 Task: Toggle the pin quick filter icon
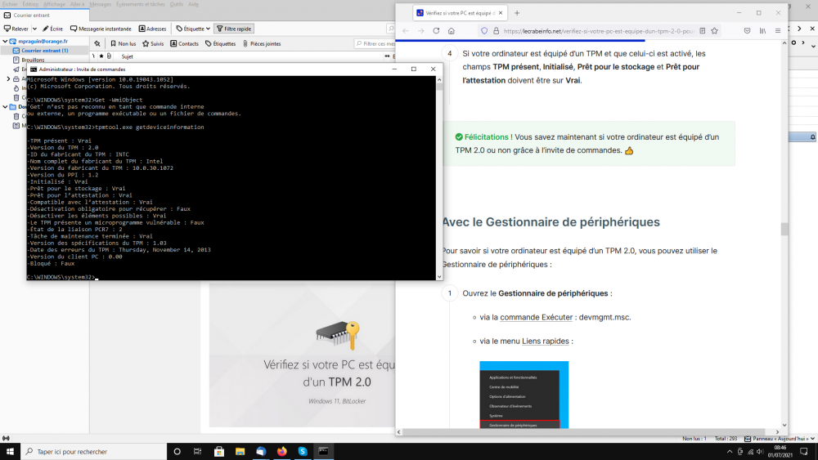[x=97, y=44]
